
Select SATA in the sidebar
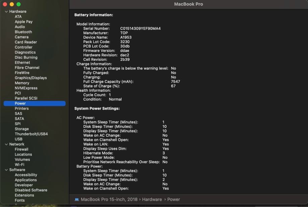[x=19, y=119]
